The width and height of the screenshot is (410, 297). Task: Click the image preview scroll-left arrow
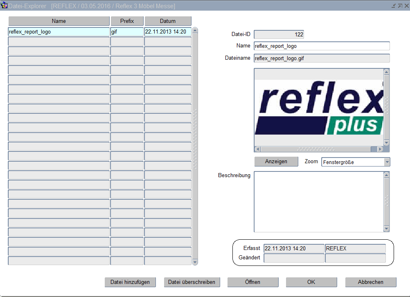[x=257, y=149]
